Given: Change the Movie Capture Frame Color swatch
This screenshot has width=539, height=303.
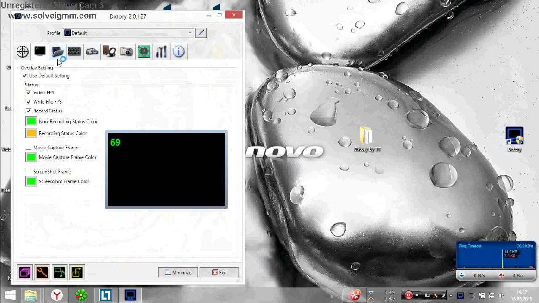Looking at the screenshot, I should pos(31,157).
